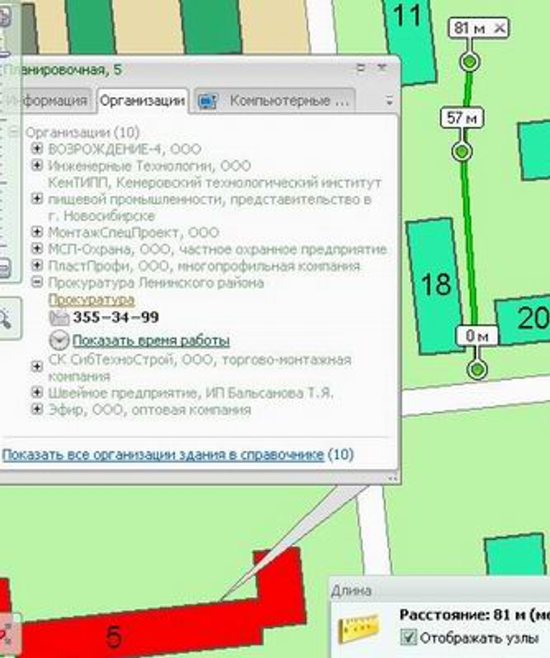The height and width of the screenshot is (658, 550).
Task: Expand Швейное предприятие entry
Action: click(37, 393)
